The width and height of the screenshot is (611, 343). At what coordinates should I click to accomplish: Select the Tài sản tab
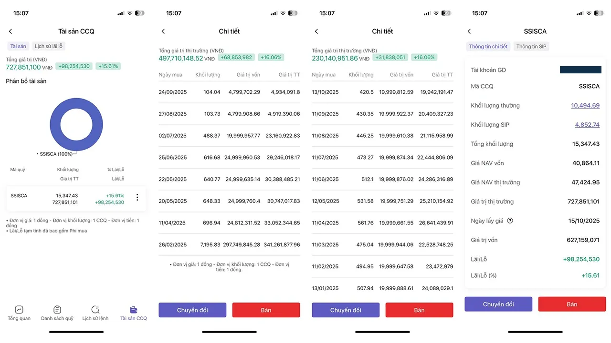[18, 46]
